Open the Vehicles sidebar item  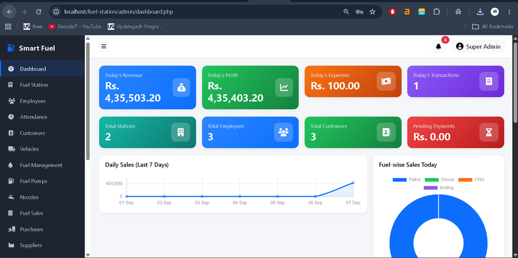click(x=42, y=149)
